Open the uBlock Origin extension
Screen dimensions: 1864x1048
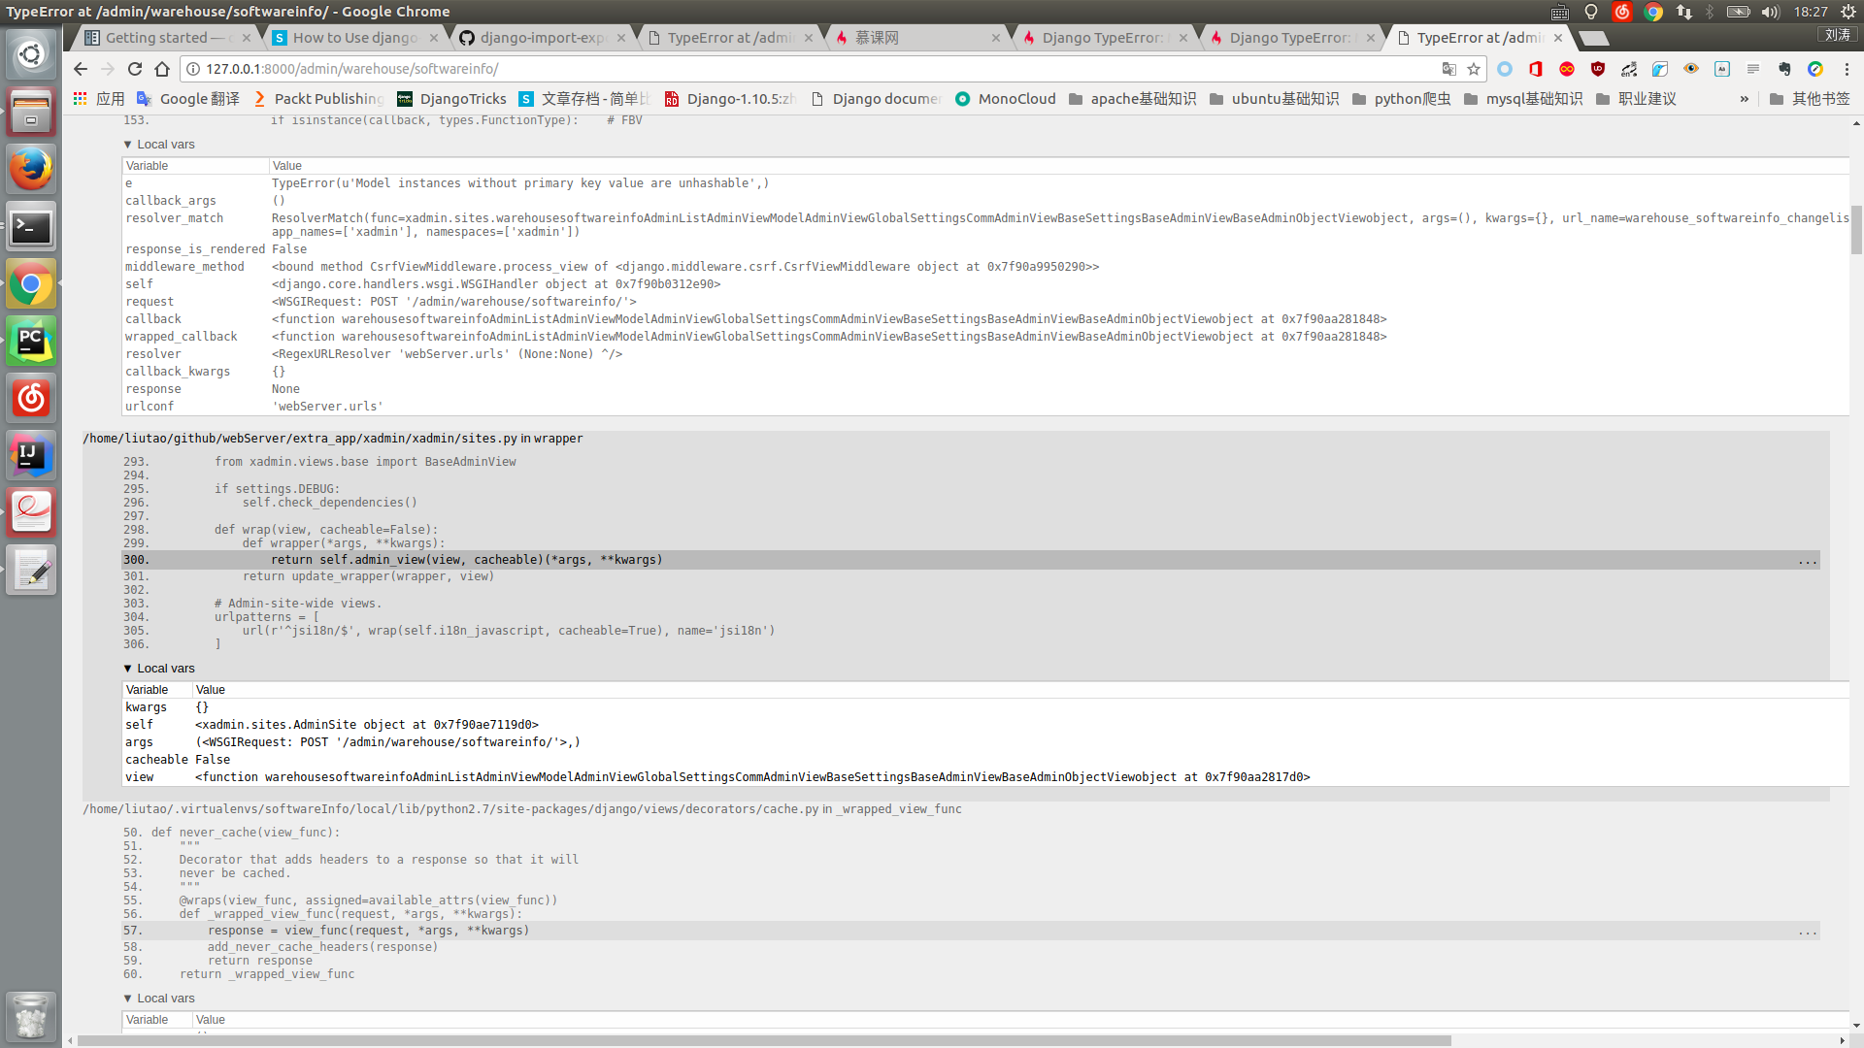(1598, 69)
